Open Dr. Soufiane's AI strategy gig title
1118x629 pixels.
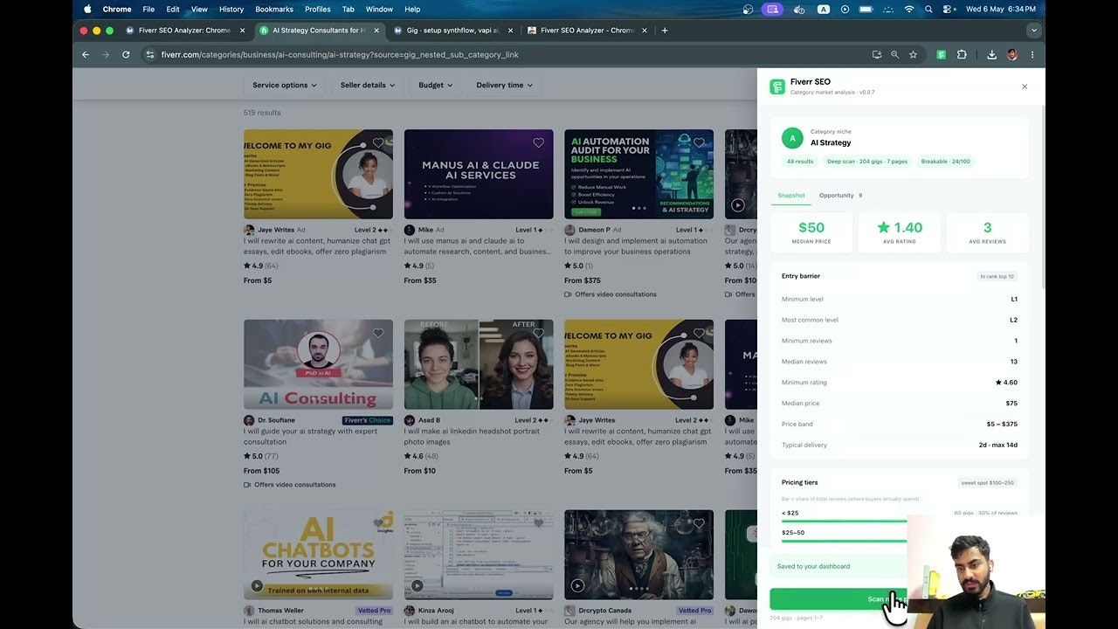[x=313, y=436]
